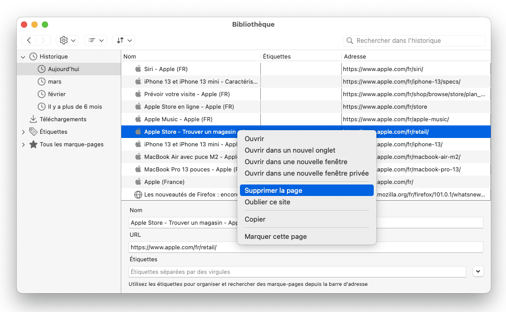The height and width of the screenshot is (312, 506).
Task: Open the import and backup arrows menu
Action: 124,40
